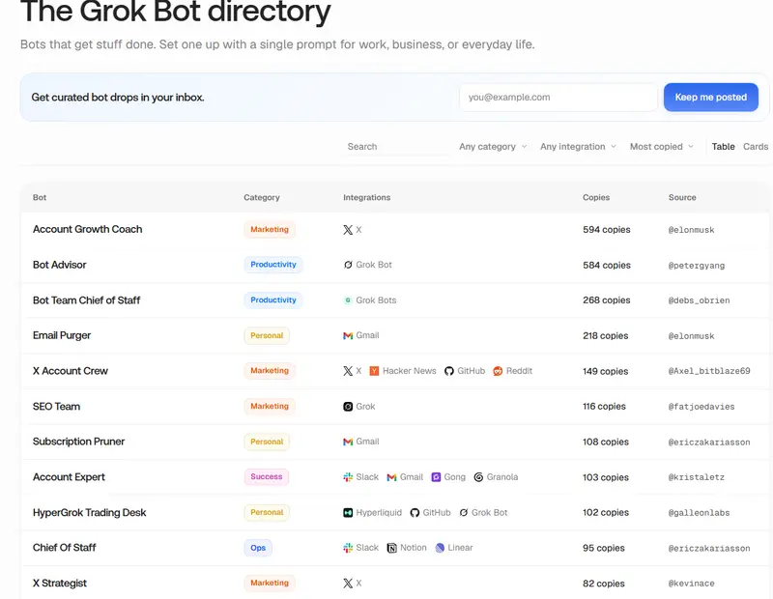Open the Subscription Pruner bot

[78, 442]
